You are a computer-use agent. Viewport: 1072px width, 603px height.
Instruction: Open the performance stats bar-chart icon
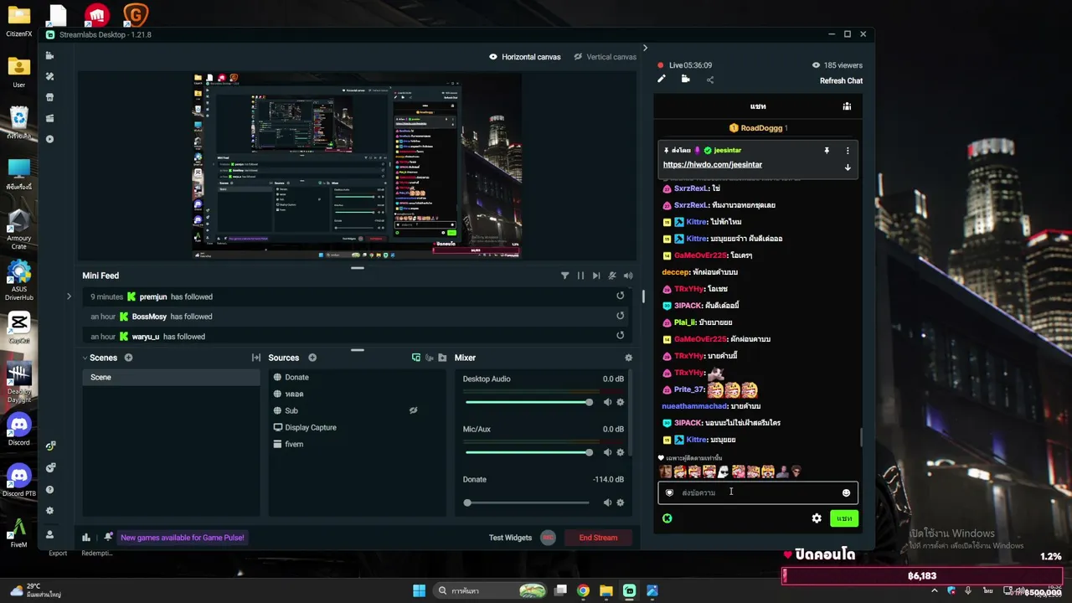coord(85,538)
